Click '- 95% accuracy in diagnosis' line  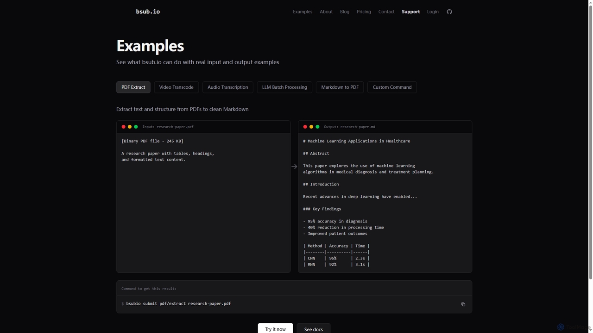[335, 221]
